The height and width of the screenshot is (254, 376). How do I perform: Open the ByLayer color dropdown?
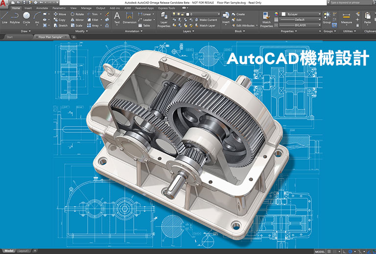point(301,14)
